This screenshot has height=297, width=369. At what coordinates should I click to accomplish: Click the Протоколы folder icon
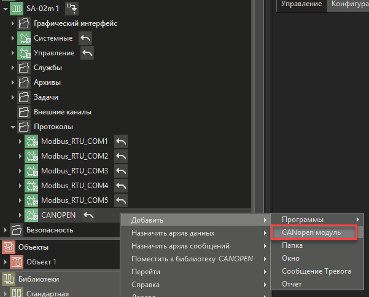pyautogui.click(x=24, y=127)
